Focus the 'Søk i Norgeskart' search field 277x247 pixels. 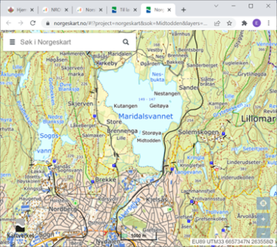click(x=69, y=42)
